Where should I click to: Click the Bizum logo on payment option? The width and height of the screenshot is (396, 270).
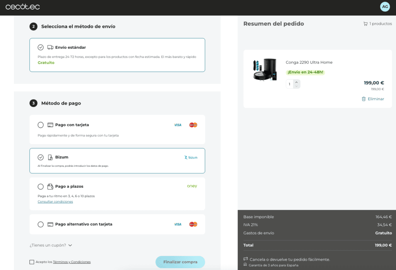pyautogui.click(x=191, y=158)
